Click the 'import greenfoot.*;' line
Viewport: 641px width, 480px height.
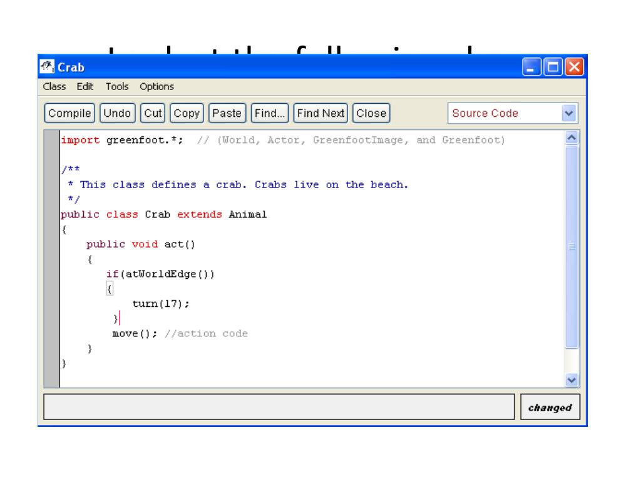click(122, 140)
